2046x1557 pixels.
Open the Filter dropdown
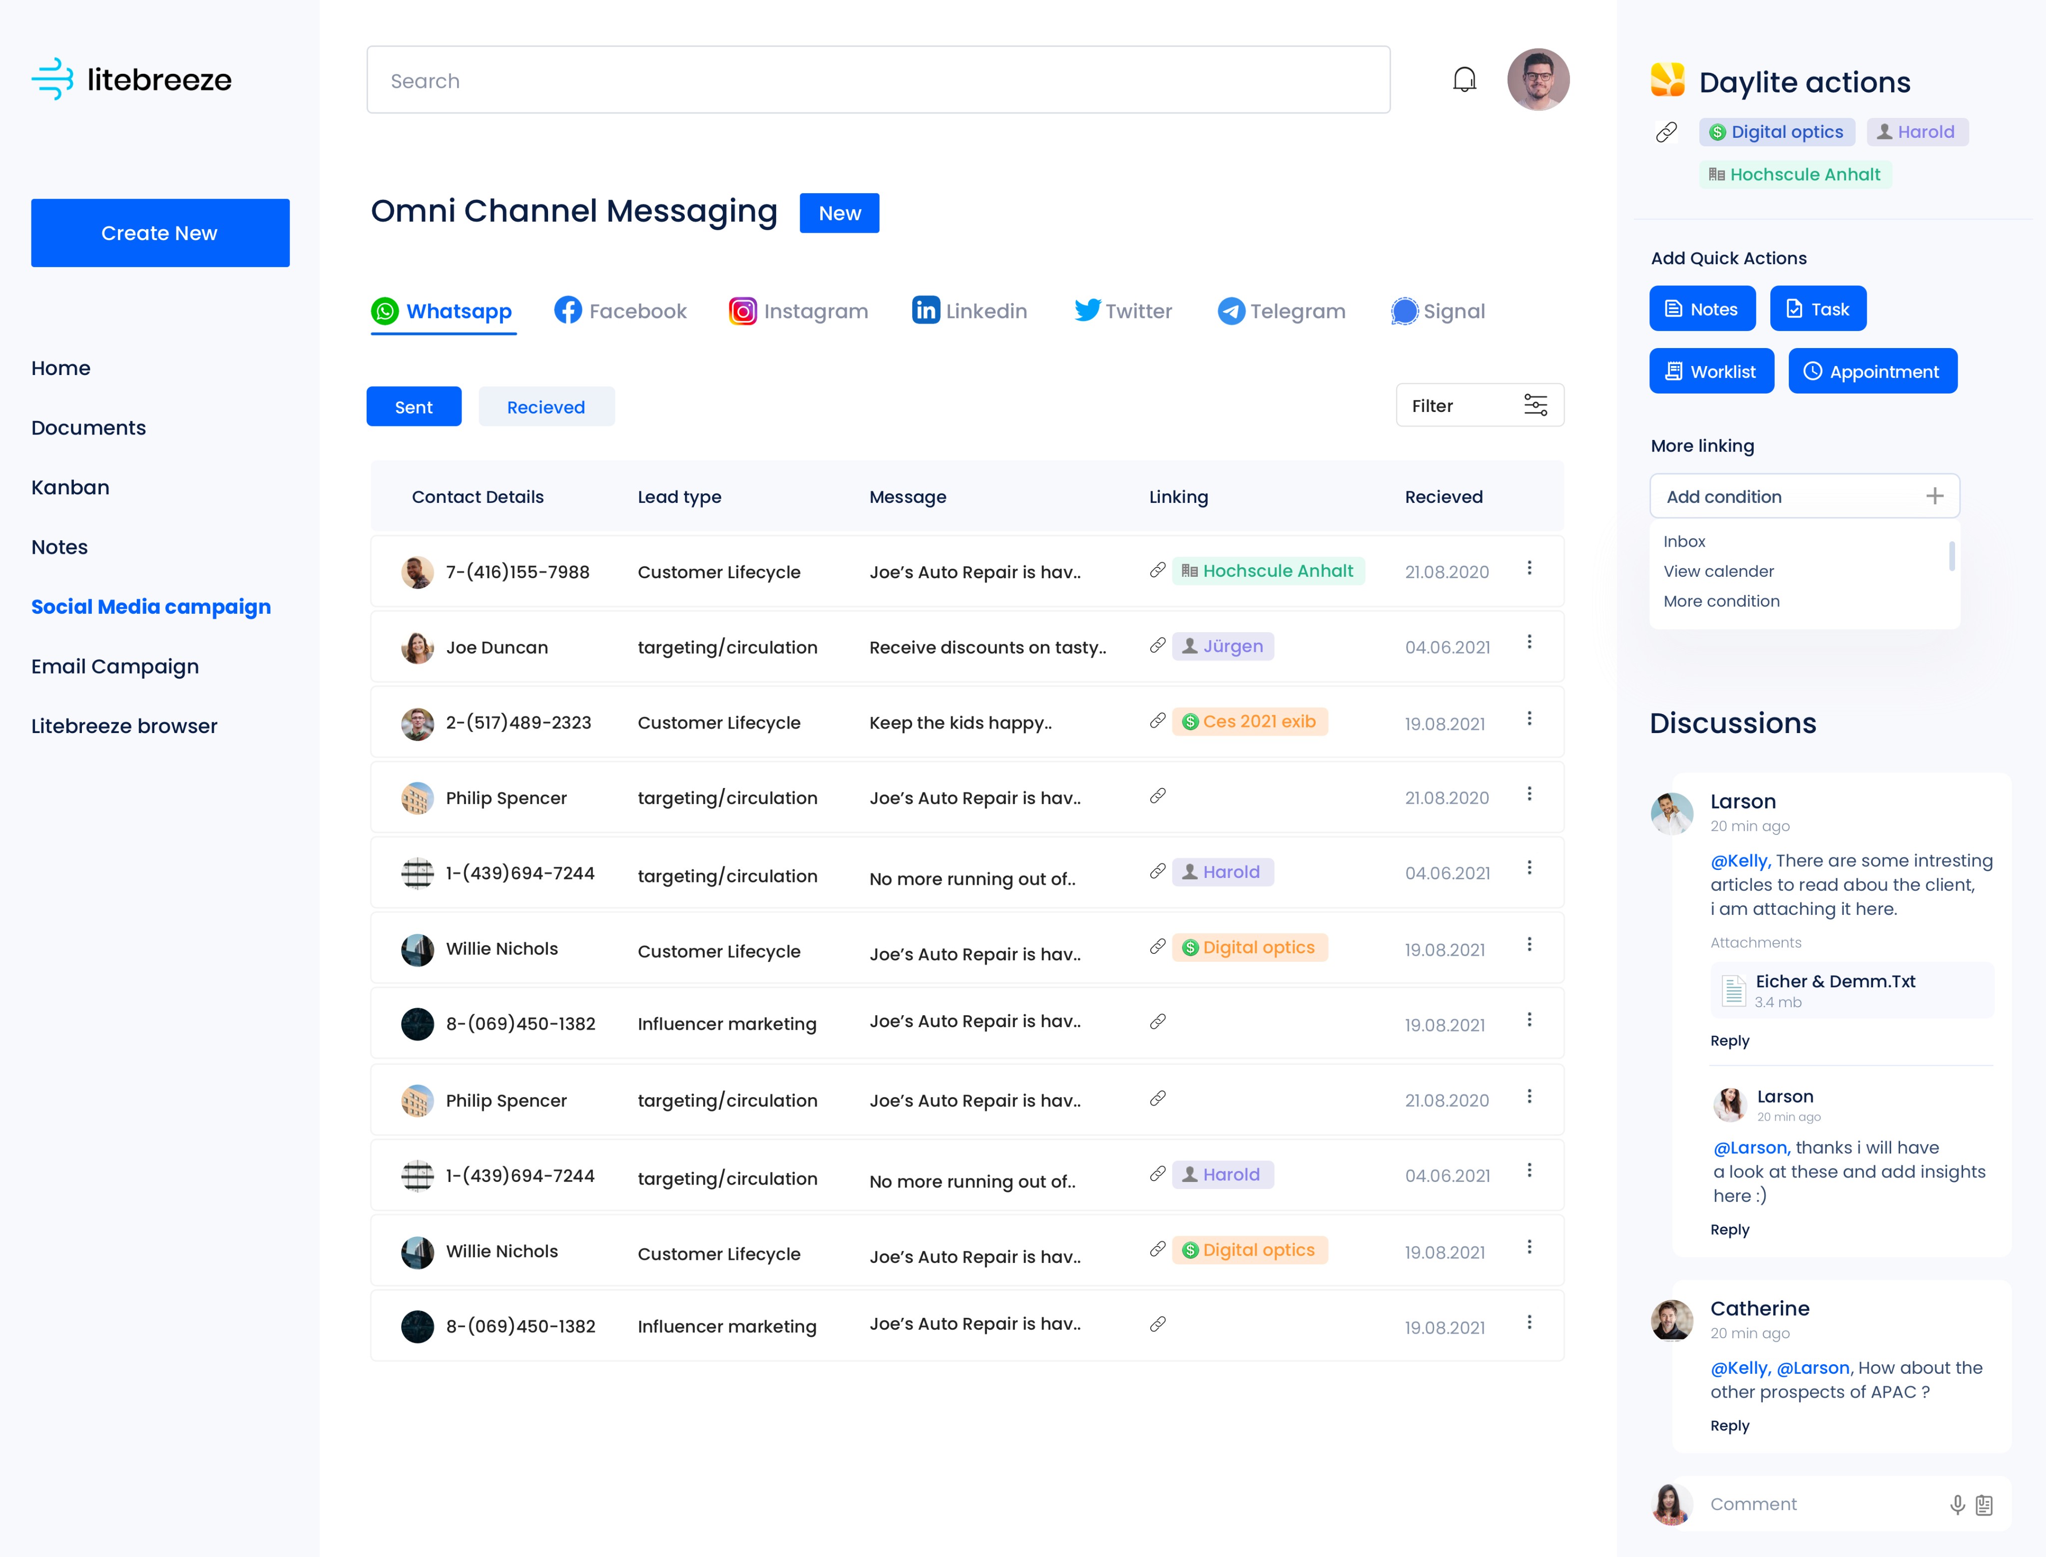(1480, 406)
